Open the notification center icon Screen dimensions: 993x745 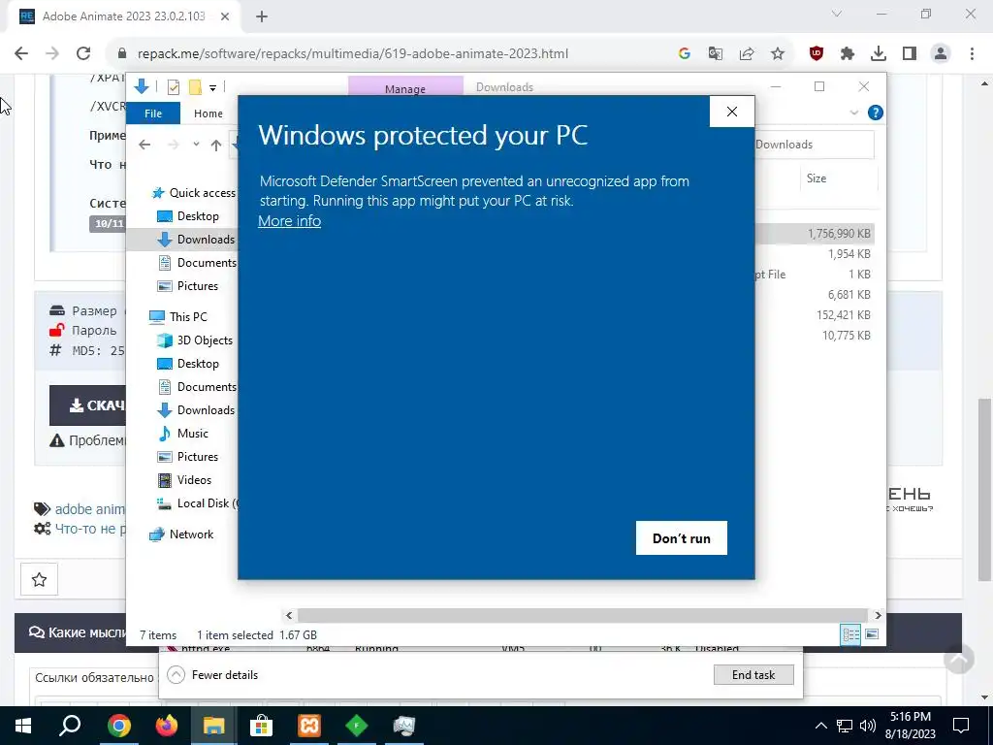[x=961, y=726]
